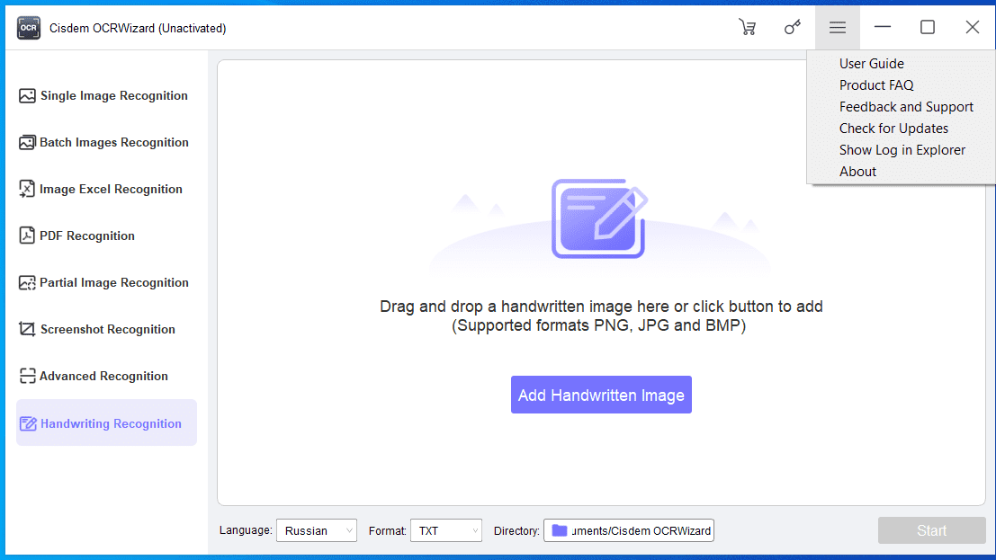Minimize the OCRWizard window
Viewport: 996px width, 560px height.
point(883,27)
